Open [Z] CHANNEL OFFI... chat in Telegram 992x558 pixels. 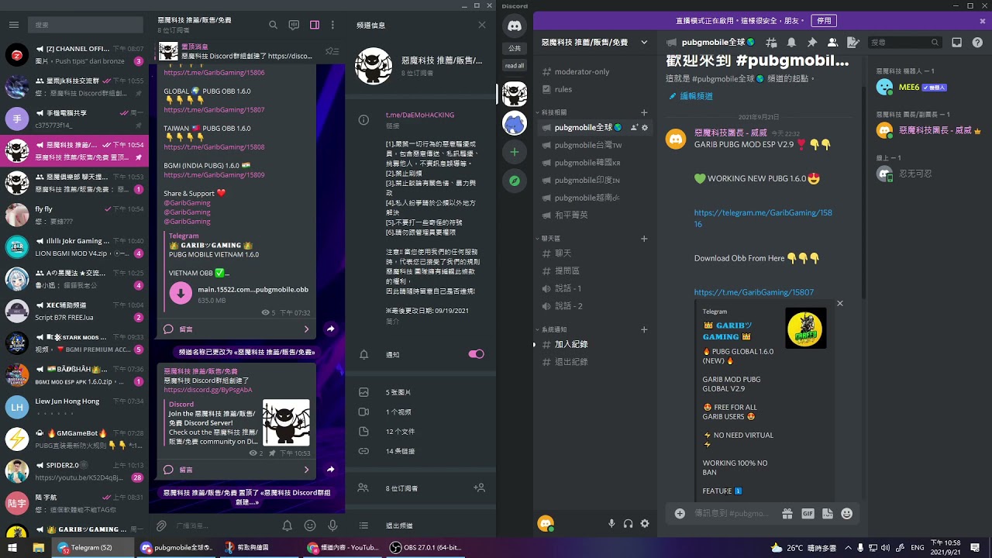(74, 55)
